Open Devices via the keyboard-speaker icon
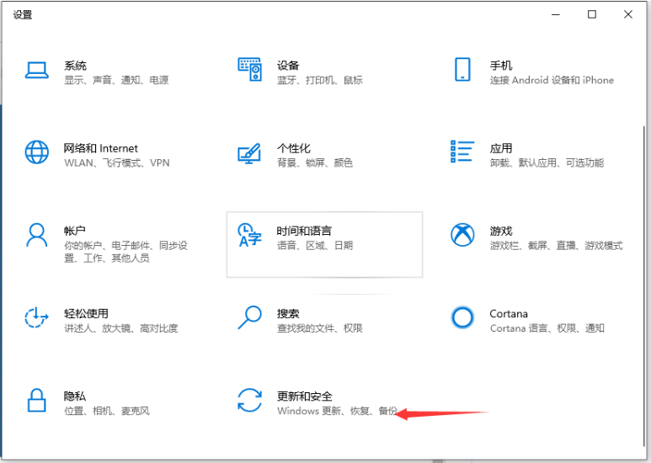The width and height of the screenshot is (651, 463). coord(249,71)
